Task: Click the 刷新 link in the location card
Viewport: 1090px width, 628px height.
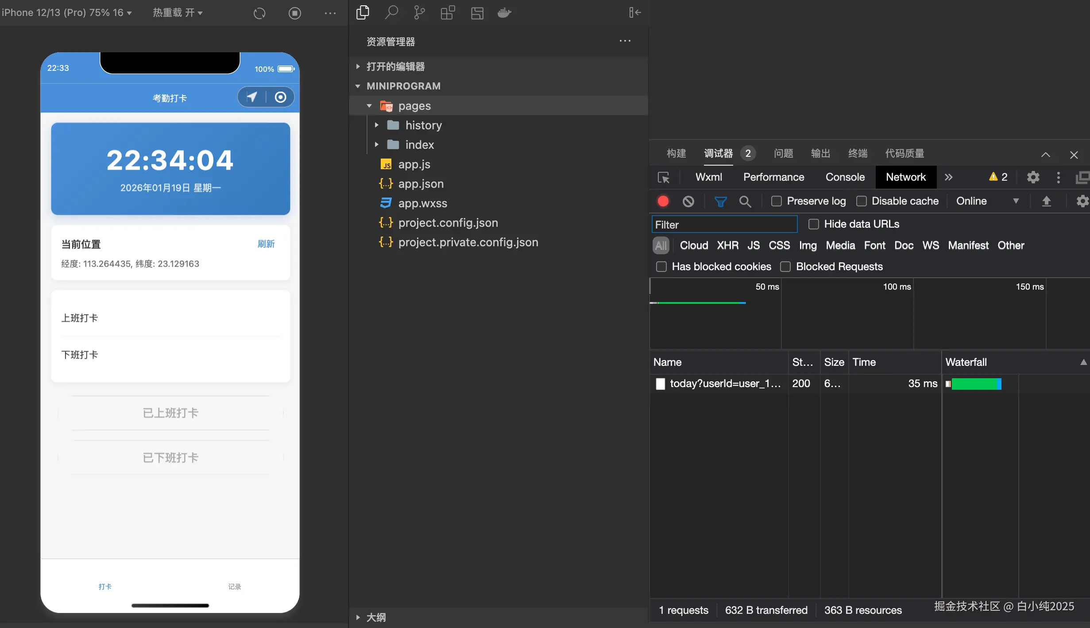Action: coord(266,244)
